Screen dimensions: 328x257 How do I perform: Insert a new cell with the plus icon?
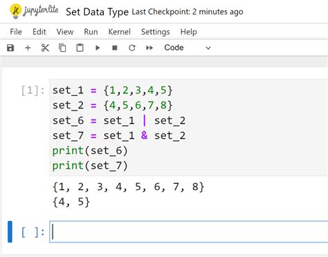(x=28, y=48)
